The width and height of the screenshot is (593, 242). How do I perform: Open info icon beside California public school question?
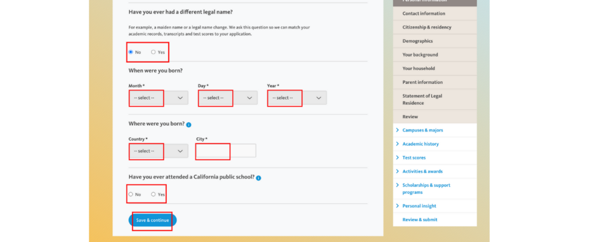(258, 178)
